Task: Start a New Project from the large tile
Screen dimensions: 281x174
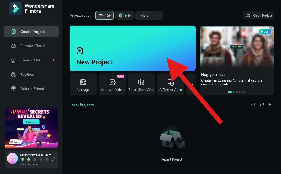Action: coord(133,48)
